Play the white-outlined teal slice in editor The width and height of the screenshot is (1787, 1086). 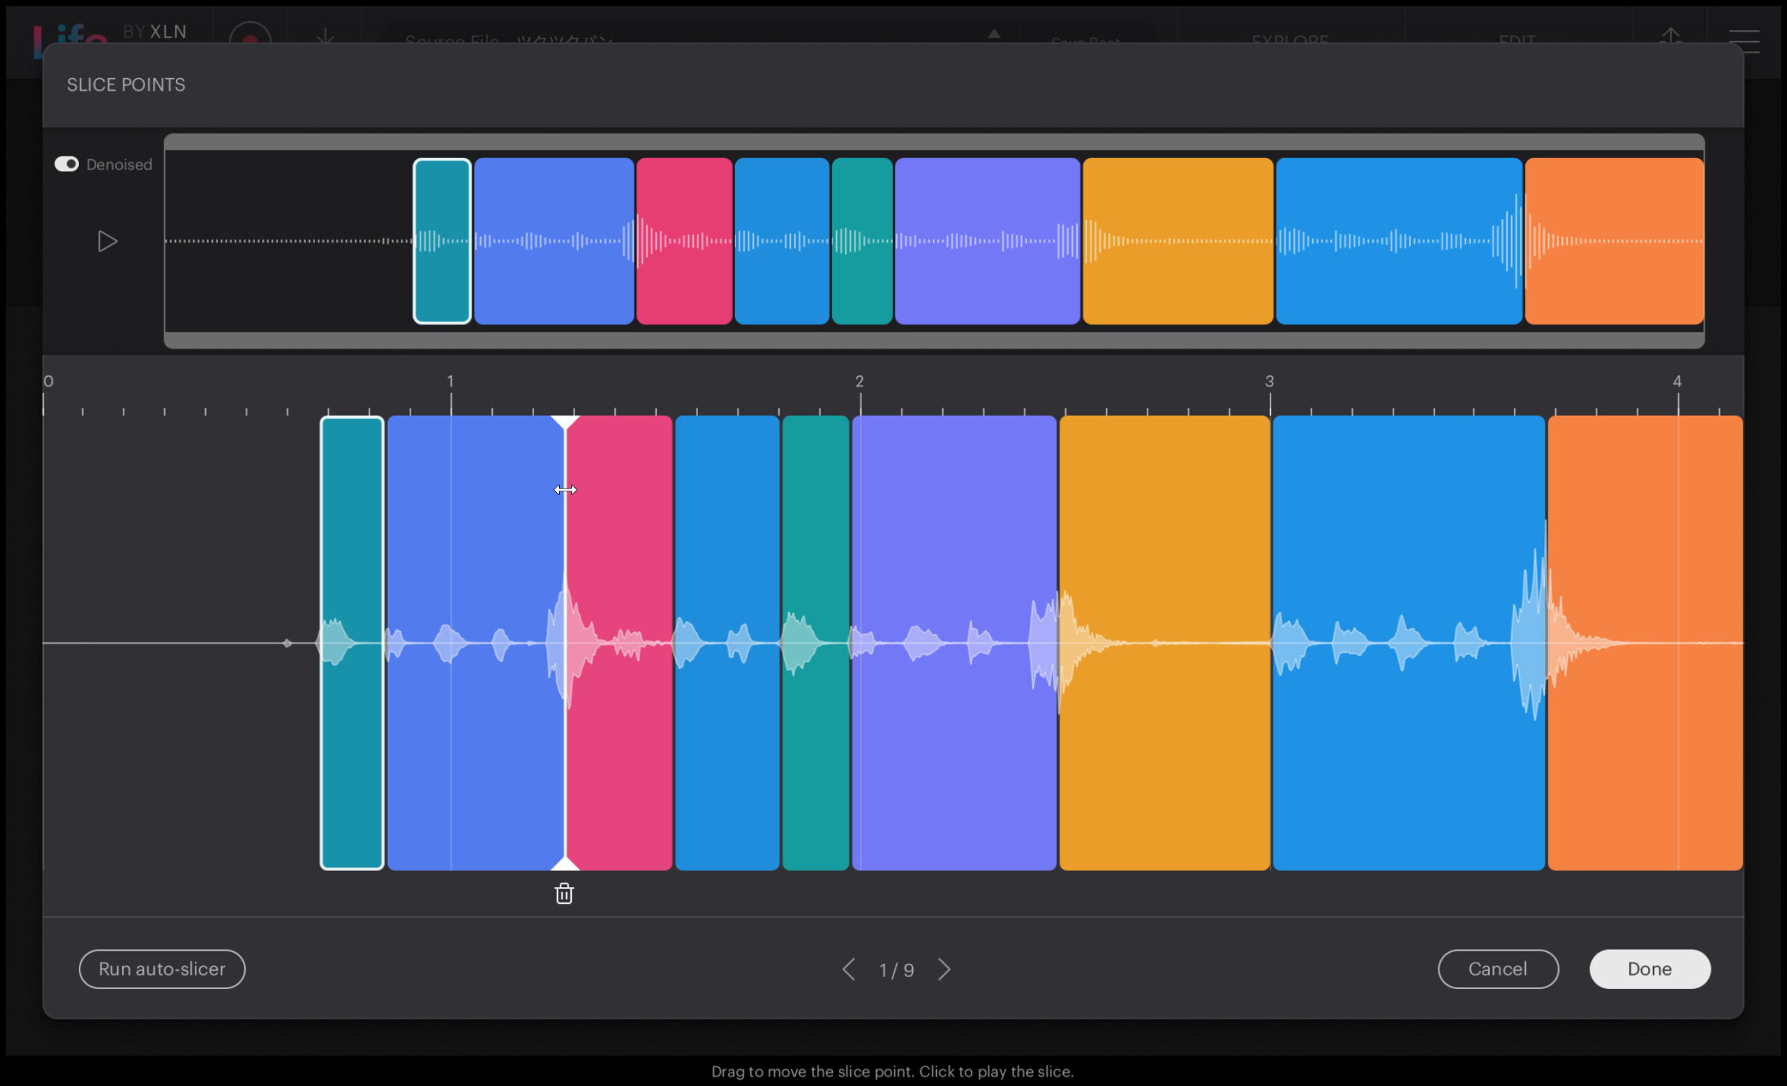coord(352,642)
